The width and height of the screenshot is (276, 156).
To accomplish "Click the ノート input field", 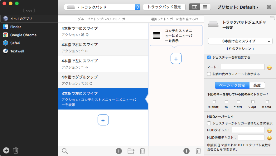I will pyautogui.click(x=243, y=67).
